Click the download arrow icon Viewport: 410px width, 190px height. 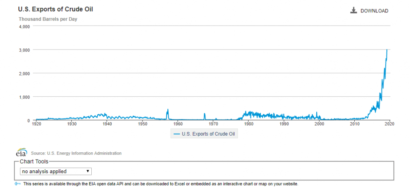354,11
